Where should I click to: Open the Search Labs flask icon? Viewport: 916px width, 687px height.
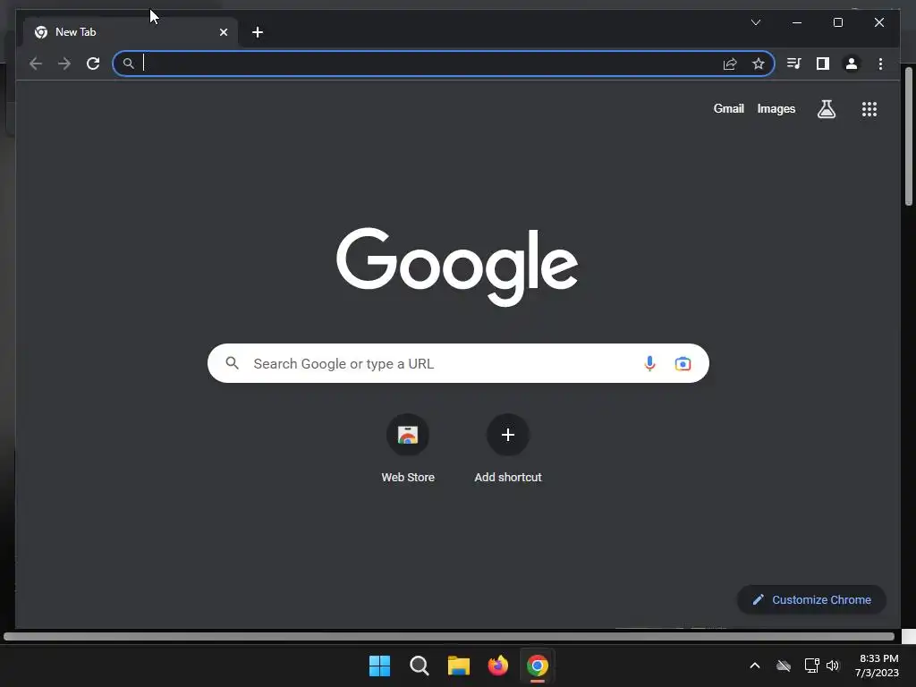coord(826,108)
